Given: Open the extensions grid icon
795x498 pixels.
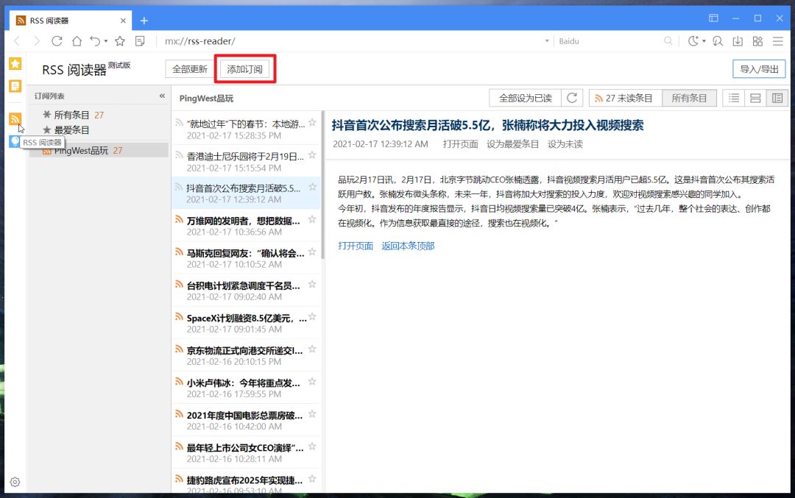Looking at the screenshot, I should (757, 41).
